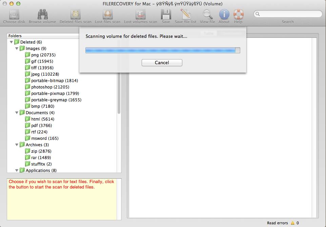Select the "photoshop (21205)" row label
This screenshot has width=326, height=227.
tap(50, 87)
